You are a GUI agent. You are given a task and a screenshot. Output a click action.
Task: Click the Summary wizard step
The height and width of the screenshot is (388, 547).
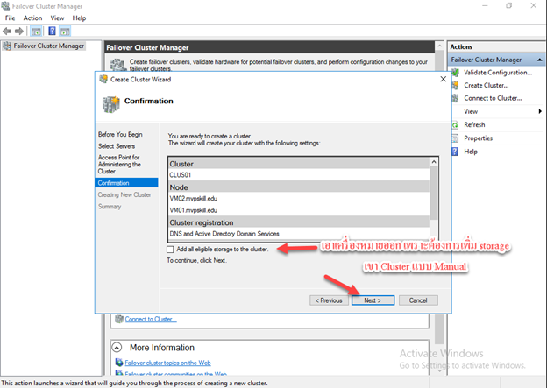tap(110, 207)
